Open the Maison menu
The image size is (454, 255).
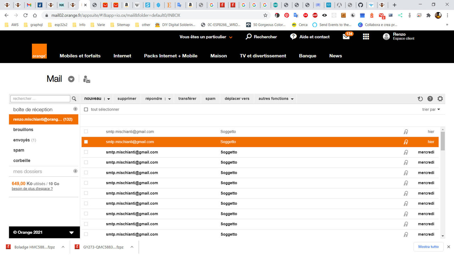[218, 56]
